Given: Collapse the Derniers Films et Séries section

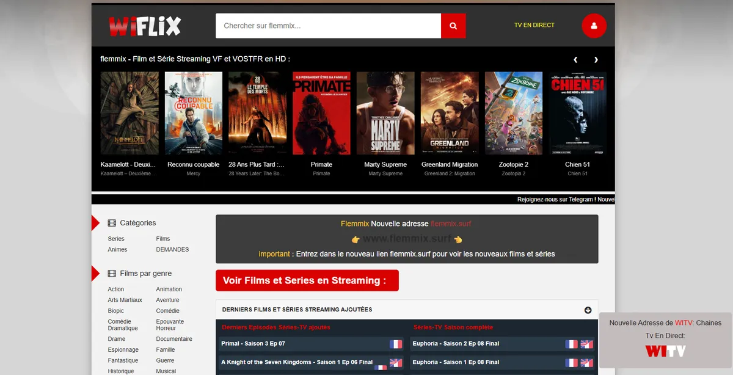Looking at the screenshot, I should click(588, 310).
